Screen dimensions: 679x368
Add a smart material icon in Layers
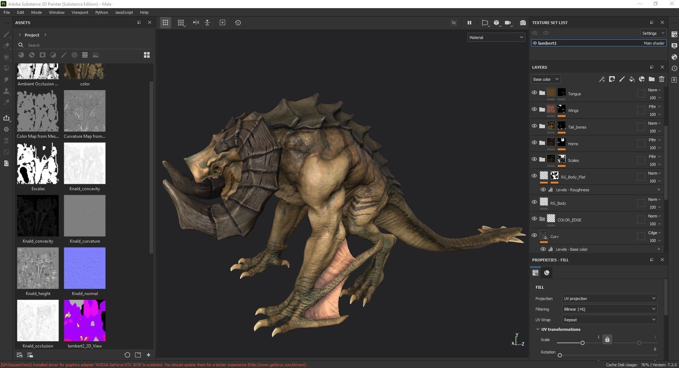tap(642, 79)
